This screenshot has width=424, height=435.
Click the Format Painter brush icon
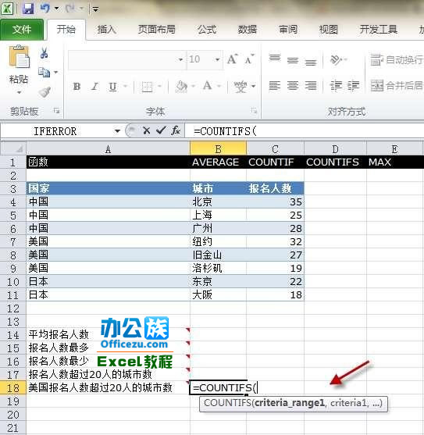pos(45,92)
